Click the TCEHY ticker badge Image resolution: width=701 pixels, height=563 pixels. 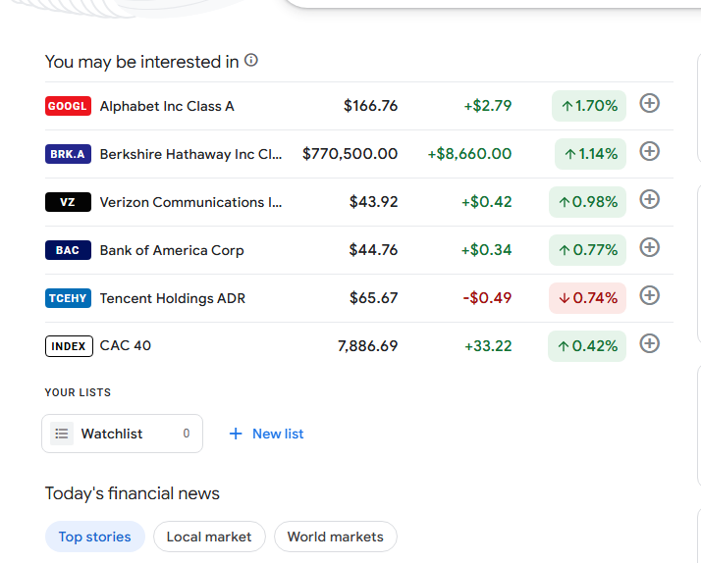(x=68, y=298)
